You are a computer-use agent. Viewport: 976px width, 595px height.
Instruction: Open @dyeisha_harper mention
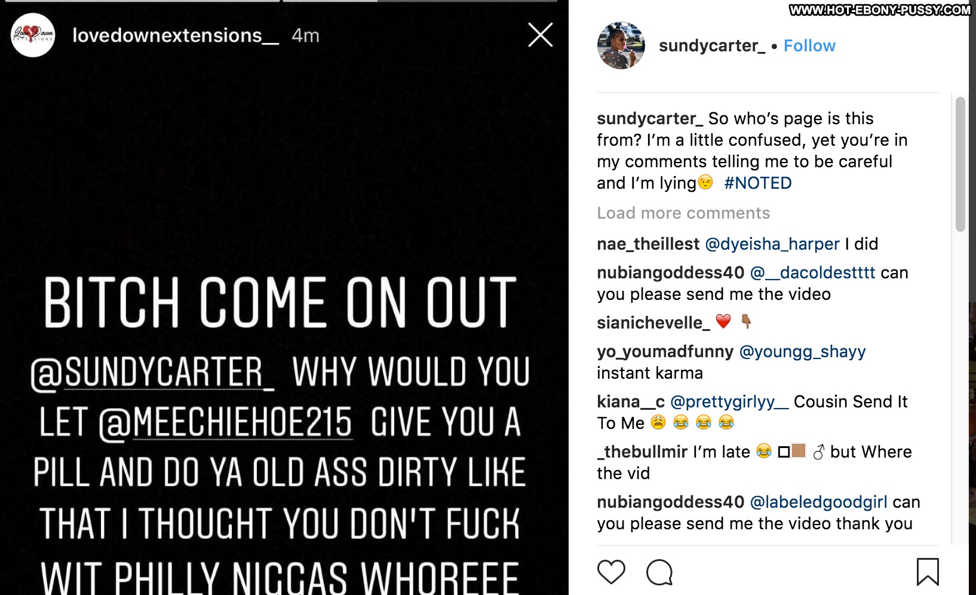pos(772,244)
